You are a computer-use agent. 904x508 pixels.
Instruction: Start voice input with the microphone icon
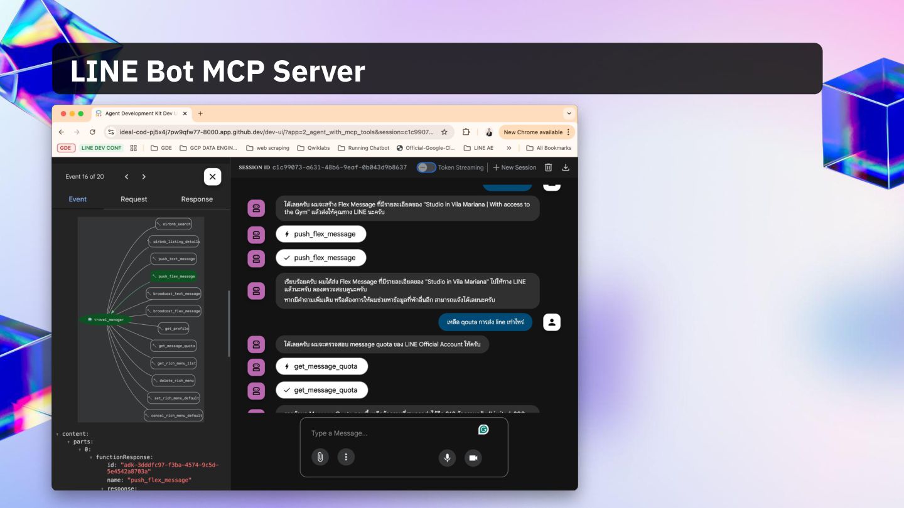[447, 458]
